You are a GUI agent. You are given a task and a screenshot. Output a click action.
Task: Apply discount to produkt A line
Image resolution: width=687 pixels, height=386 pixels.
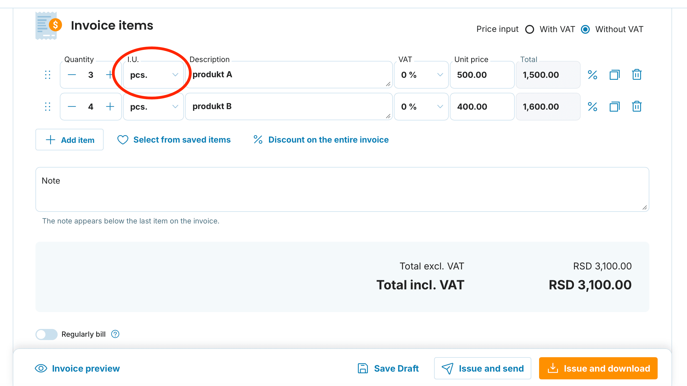593,75
